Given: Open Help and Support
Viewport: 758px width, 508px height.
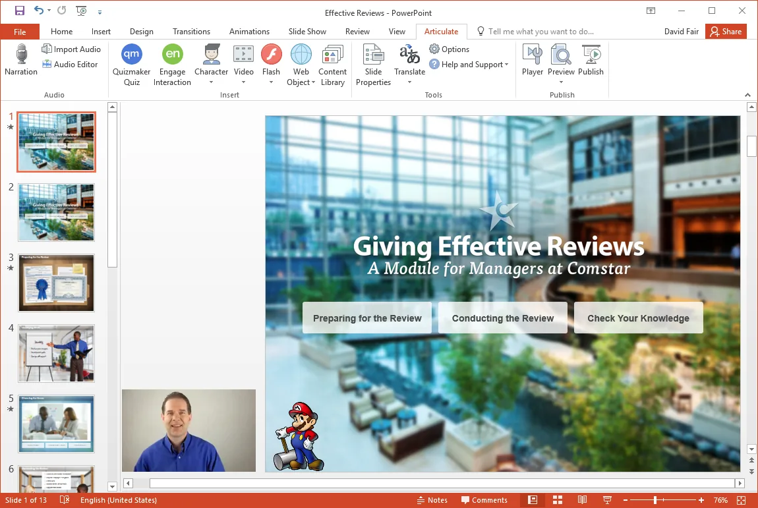Looking at the screenshot, I should (469, 65).
